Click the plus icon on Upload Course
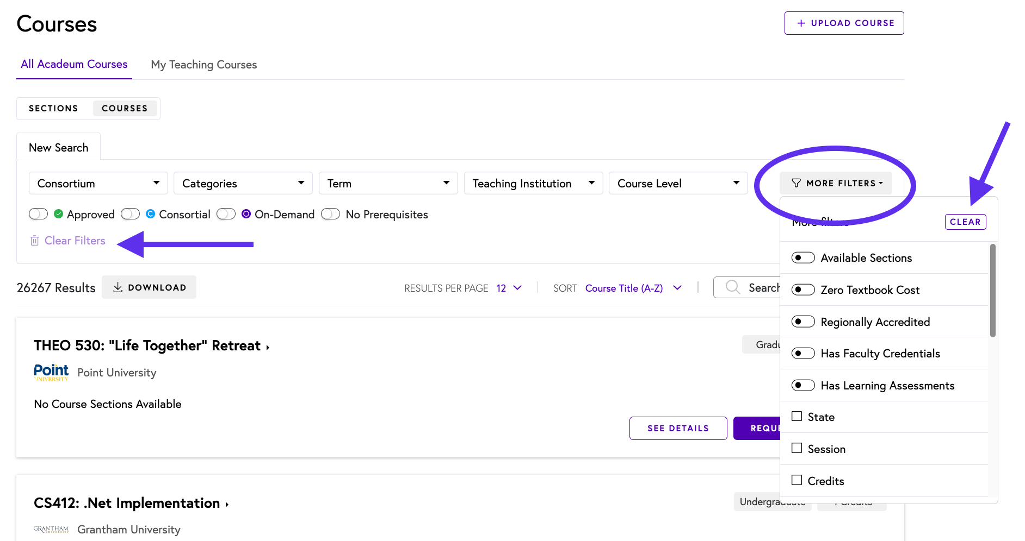The image size is (1025, 541). tap(801, 23)
